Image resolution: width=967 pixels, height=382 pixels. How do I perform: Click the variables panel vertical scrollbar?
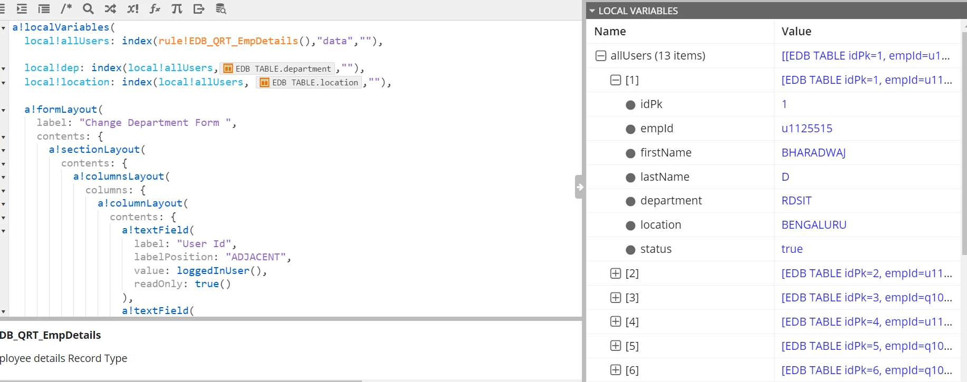pos(963,142)
